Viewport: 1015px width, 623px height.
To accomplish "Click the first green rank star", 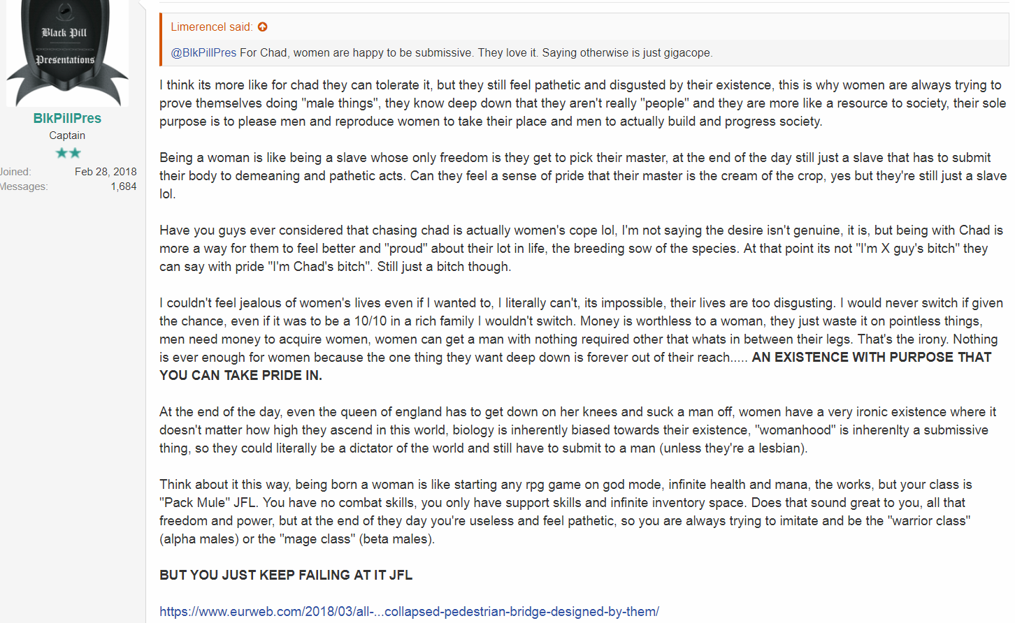I will tap(62, 153).
